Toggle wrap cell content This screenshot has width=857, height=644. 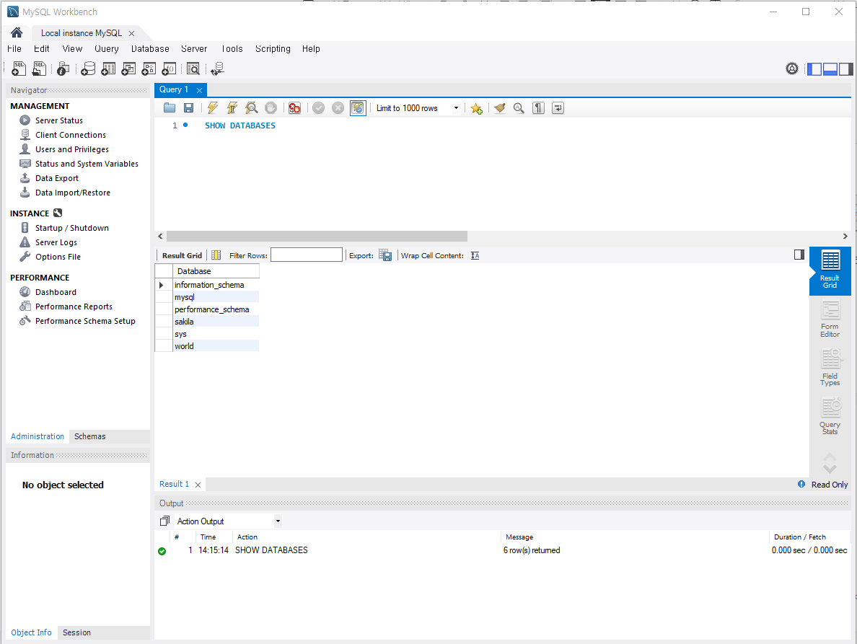pos(475,255)
